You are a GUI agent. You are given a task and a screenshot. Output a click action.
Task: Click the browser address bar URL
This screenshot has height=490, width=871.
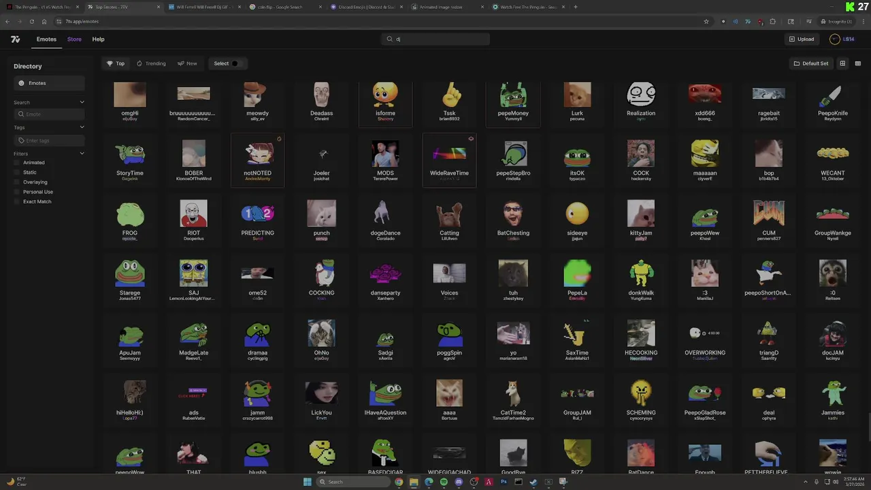tap(82, 21)
